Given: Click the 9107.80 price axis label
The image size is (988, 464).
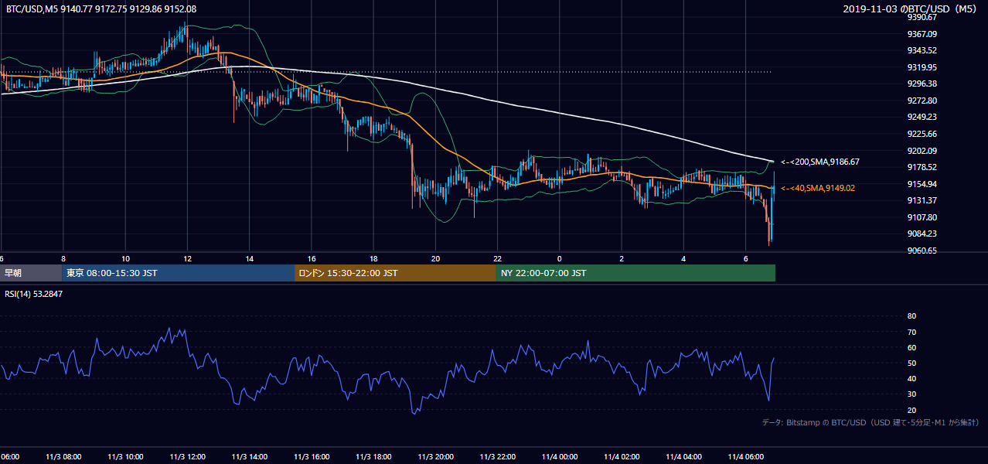Looking at the screenshot, I should (923, 217).
